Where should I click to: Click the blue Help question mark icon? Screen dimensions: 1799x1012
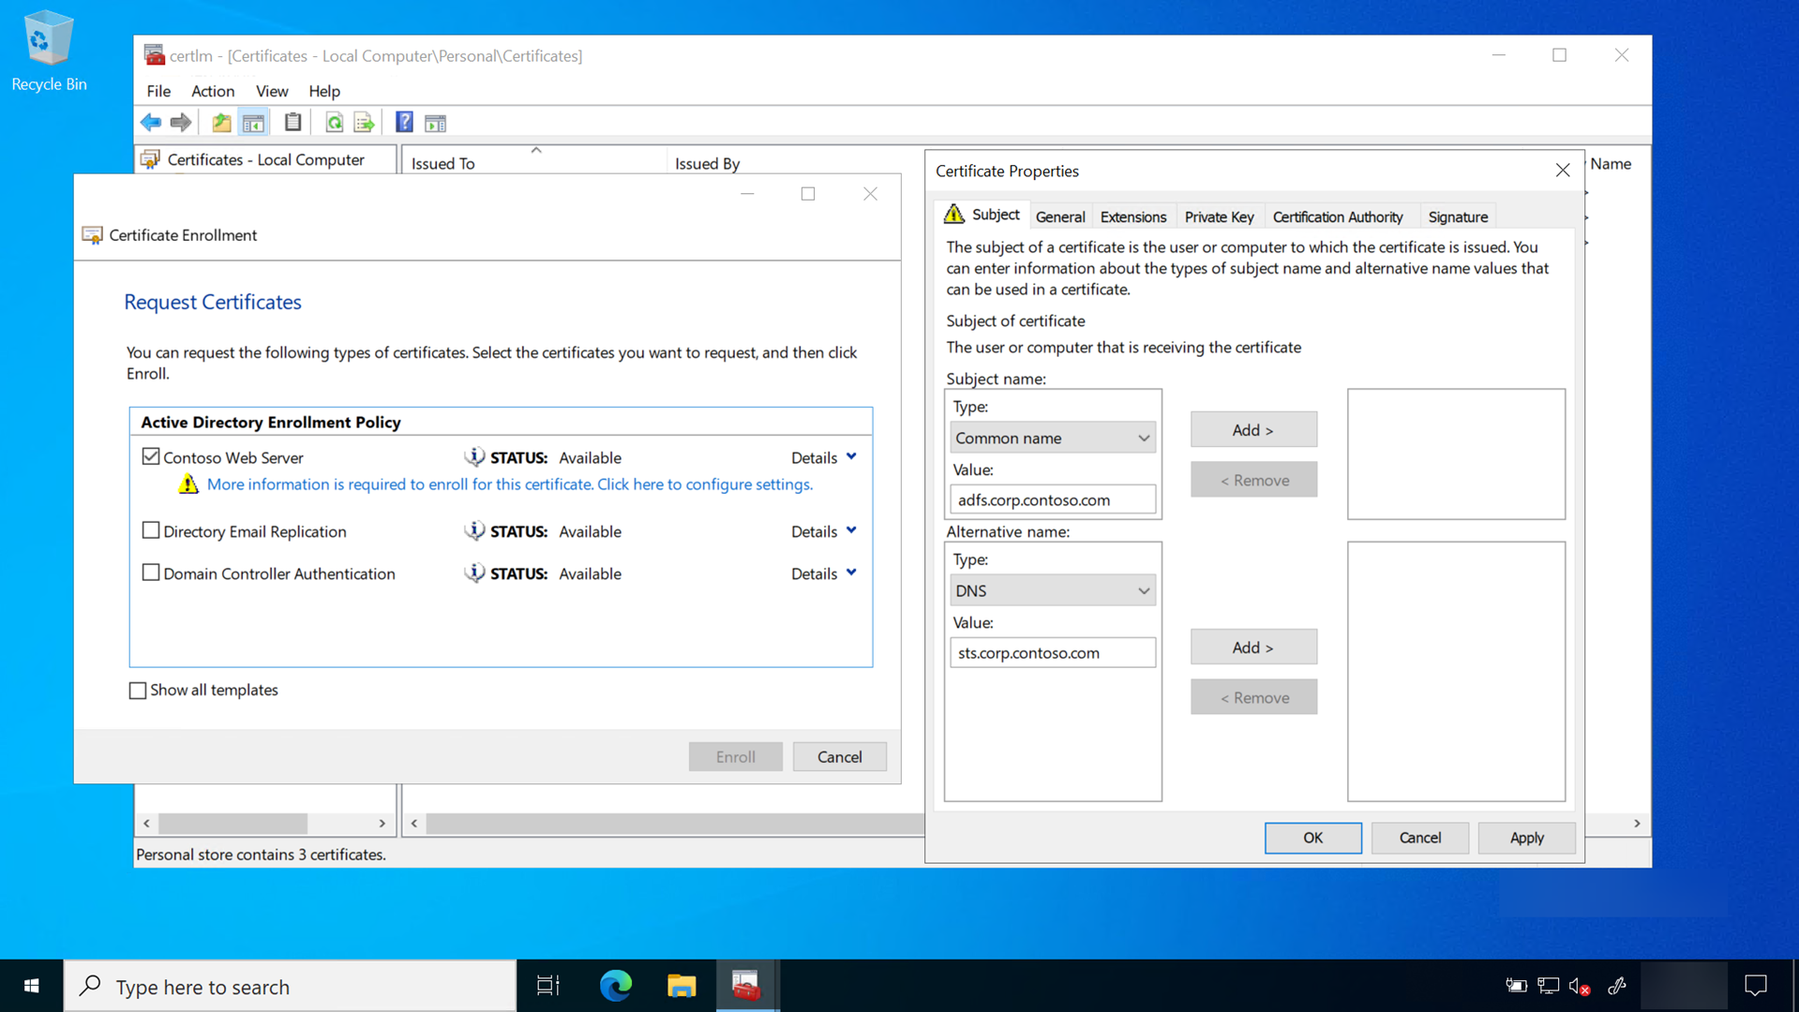(404, 123)
